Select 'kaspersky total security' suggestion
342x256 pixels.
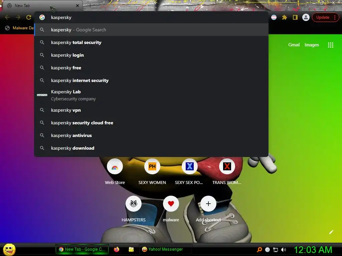tap(151, 42)
